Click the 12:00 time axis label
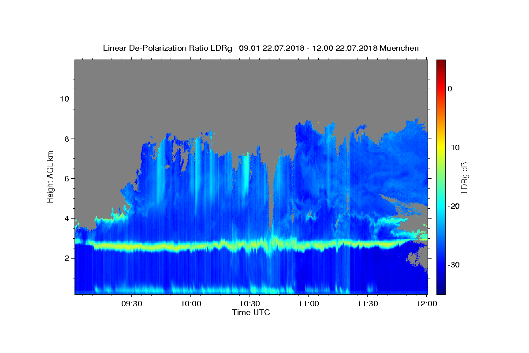Viewport: 529px width, 353px height. (427, 304)
